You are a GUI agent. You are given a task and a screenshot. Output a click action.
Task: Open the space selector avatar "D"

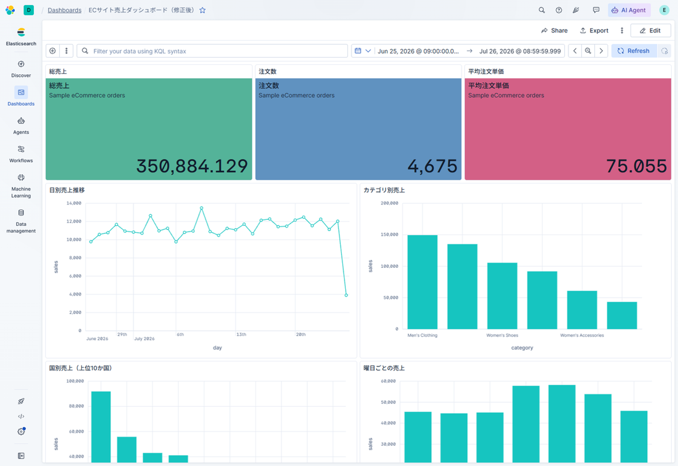click(x=29, y=10)
